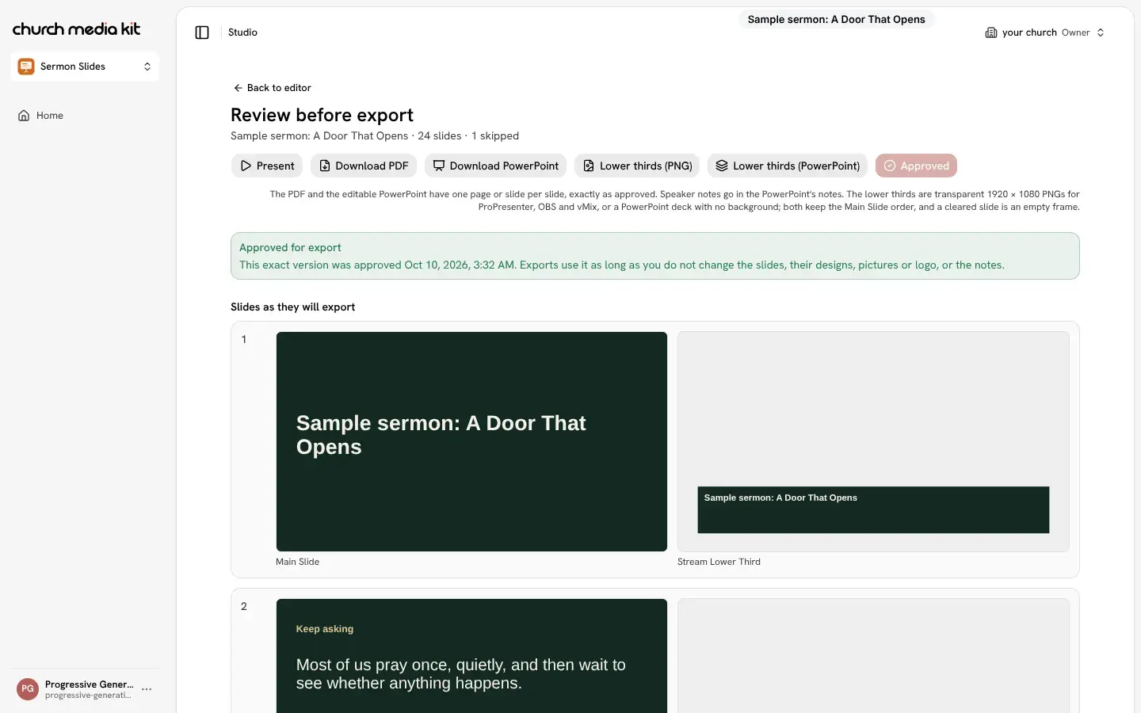Start presenting with the Present button
Viewport: 1141px width, 713px height.
tap(267, 166)
